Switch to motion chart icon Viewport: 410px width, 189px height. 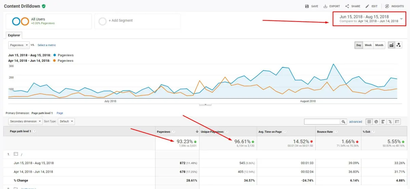click(398, 45)
